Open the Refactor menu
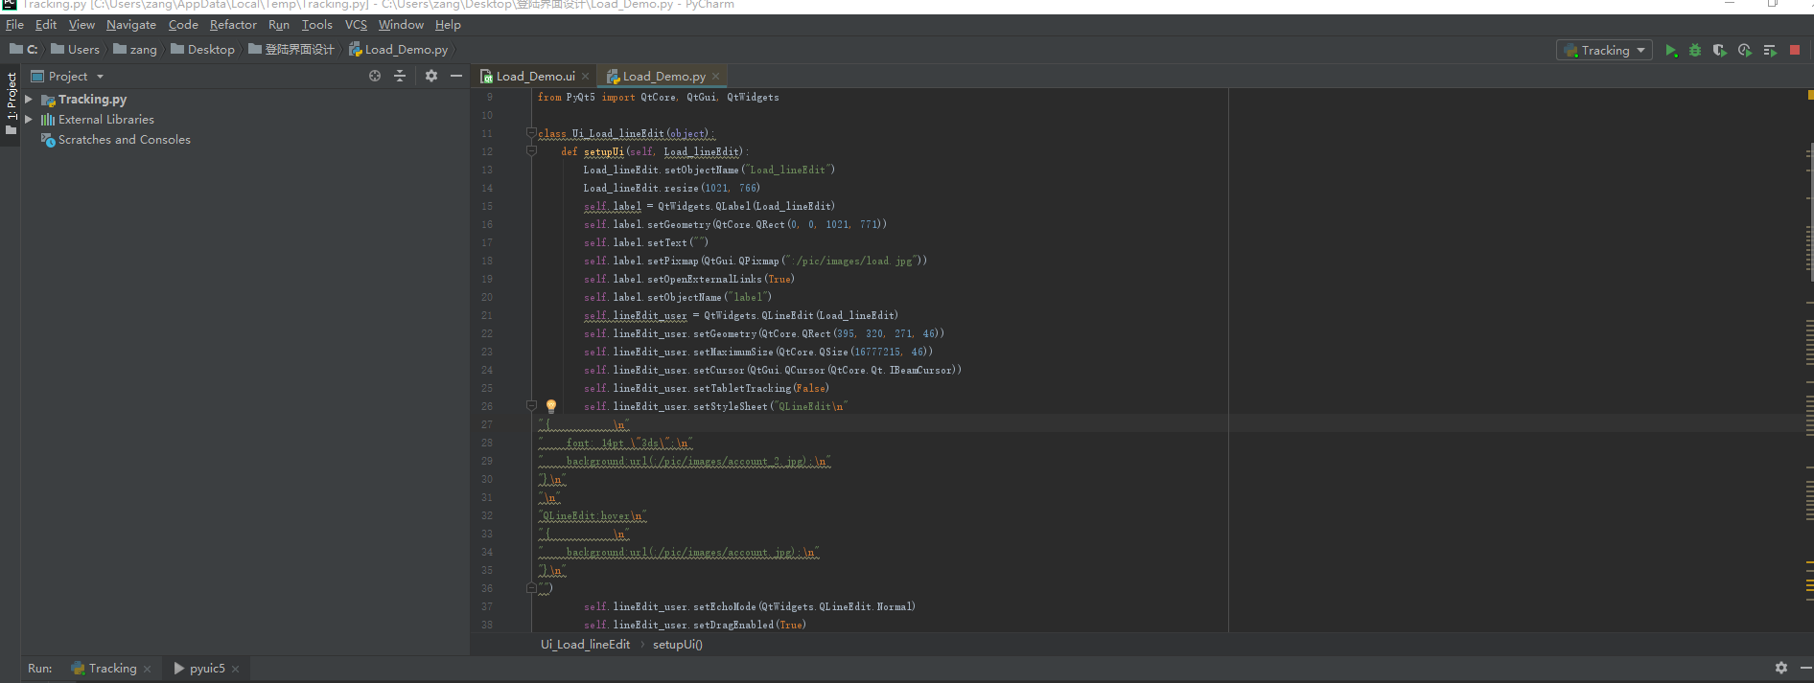Image resolution: width=1814 pixels, height=683 pixels. coord(233,25)
